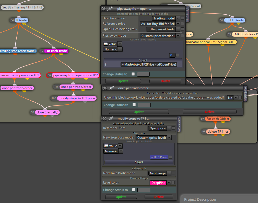This screenshot has height=203, width=258.
Task: Click the numeric value field showing 0
Action: pos(172,55)
